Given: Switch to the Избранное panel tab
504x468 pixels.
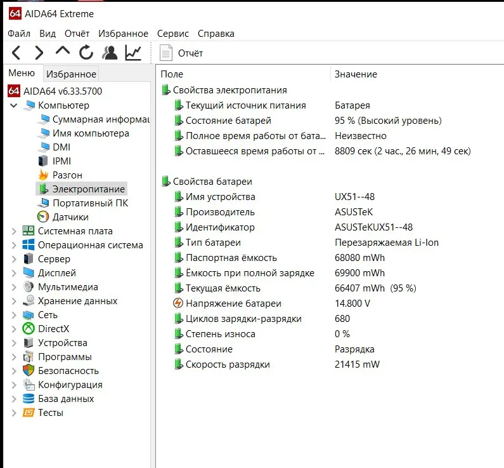Looking at the screenshot, I should pos(71,74).
